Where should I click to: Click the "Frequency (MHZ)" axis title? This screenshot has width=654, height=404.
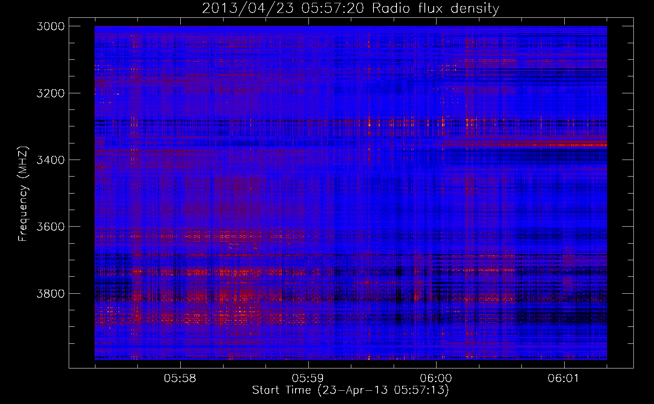point(23,194)
